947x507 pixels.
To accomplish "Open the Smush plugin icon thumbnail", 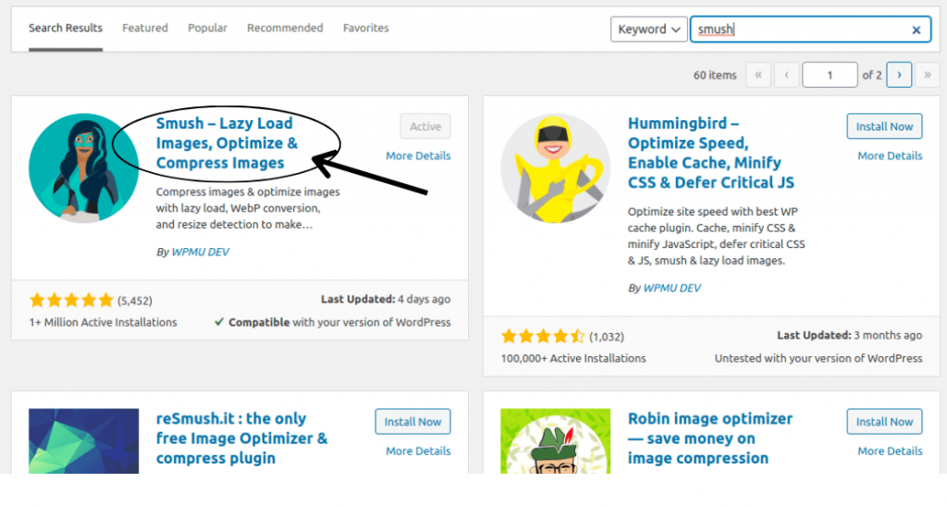I will (x=83, y=168).
